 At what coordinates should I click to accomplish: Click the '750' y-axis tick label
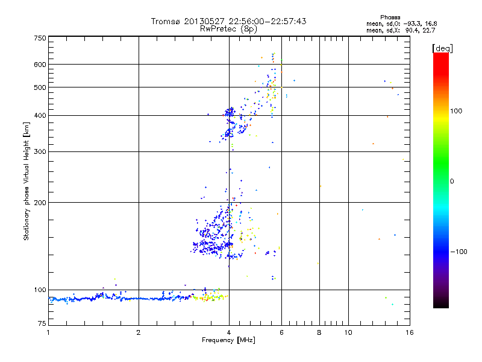(x=40, y=38)
